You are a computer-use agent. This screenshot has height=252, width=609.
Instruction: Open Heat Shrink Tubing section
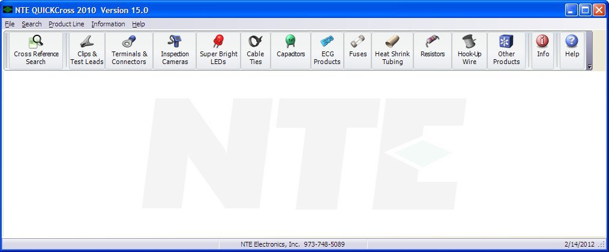pos(392,50)
